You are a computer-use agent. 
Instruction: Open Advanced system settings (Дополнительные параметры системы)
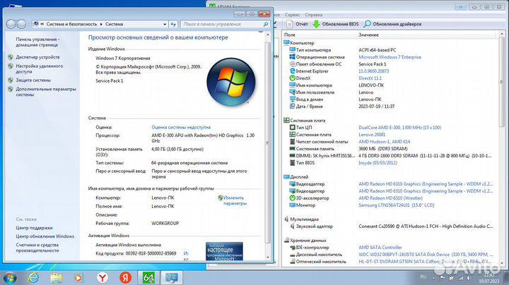point(46,92)
